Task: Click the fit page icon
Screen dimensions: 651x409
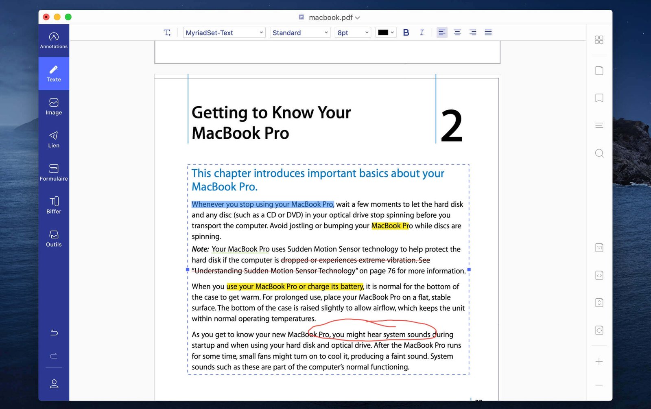Action: coord(599,330)
